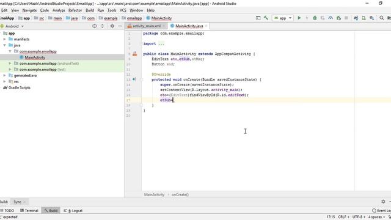
Task: Click Attach debugger to Android process icon
Action: (338, 18)
